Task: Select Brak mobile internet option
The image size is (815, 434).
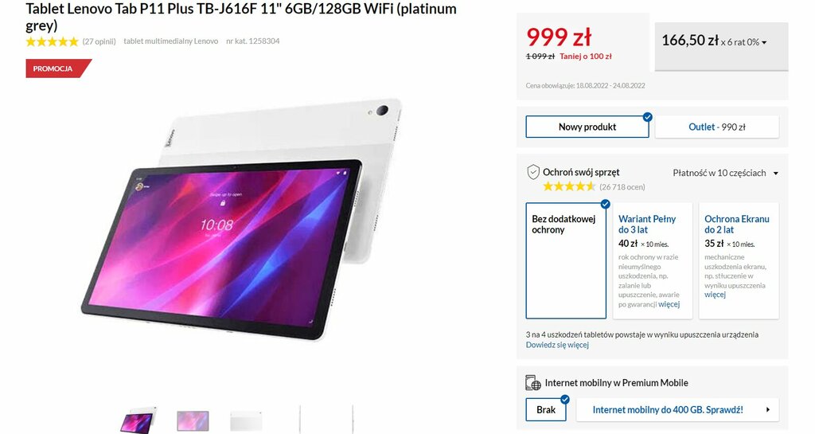Action: pyautogui.click(x=546, y=409)
